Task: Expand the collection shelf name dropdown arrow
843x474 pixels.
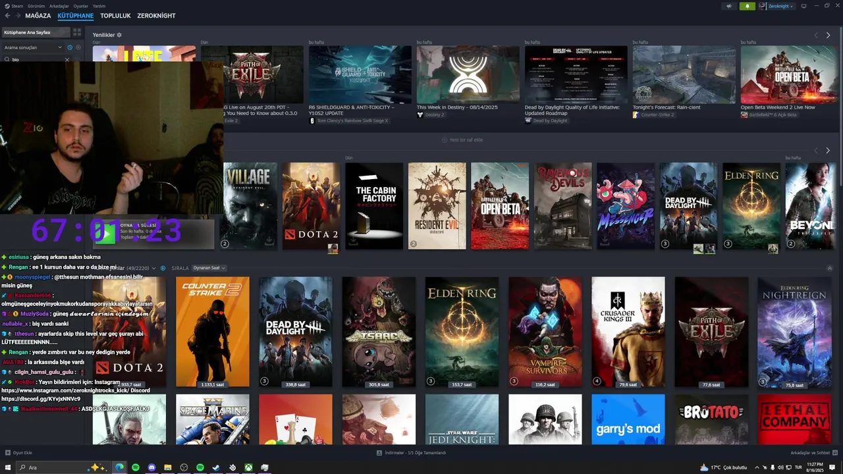Action: pyautogui.click(x=153, y=268)
